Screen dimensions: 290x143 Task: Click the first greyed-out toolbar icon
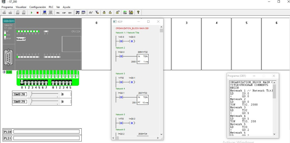click(x=4, y=12)
